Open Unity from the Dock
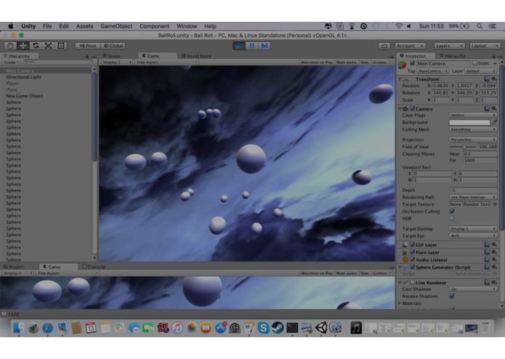505x359 pixels. click(x=320, y=328)
